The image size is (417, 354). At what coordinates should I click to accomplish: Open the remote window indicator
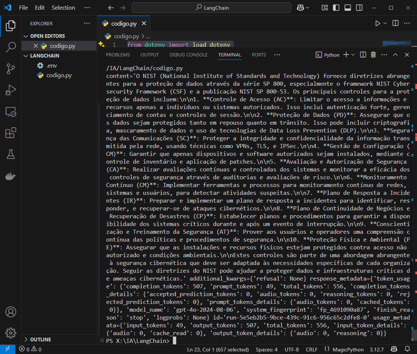(8, 349)
